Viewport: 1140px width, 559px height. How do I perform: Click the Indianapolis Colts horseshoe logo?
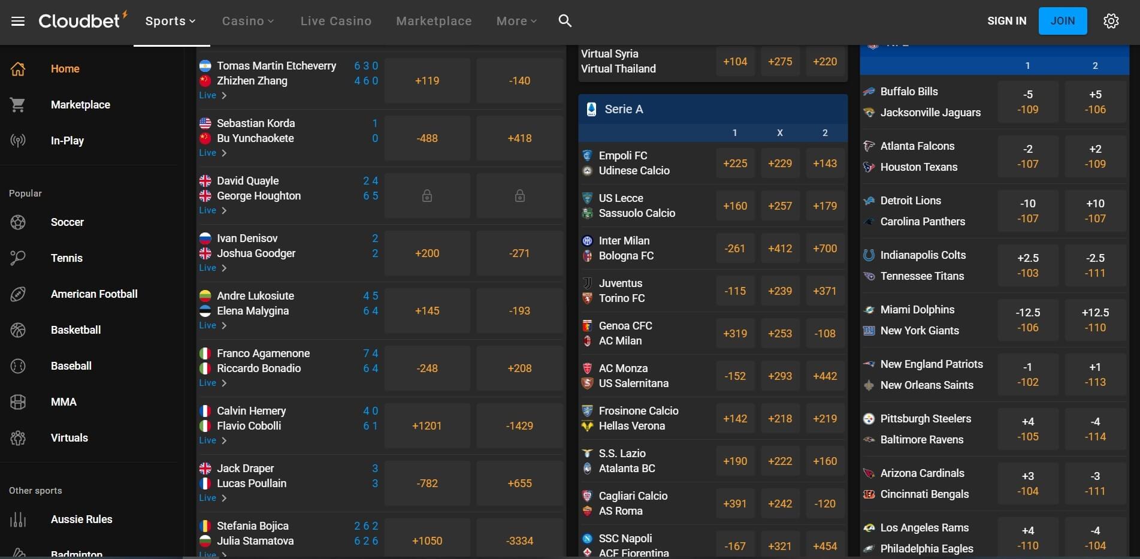(x=869, y=255)
